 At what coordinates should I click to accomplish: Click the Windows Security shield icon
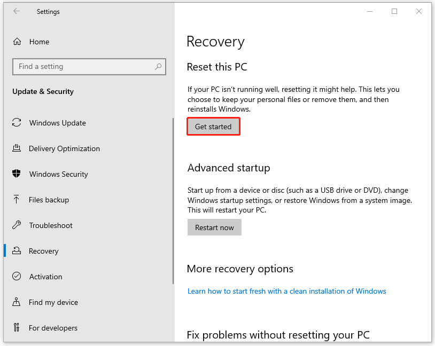17,174
